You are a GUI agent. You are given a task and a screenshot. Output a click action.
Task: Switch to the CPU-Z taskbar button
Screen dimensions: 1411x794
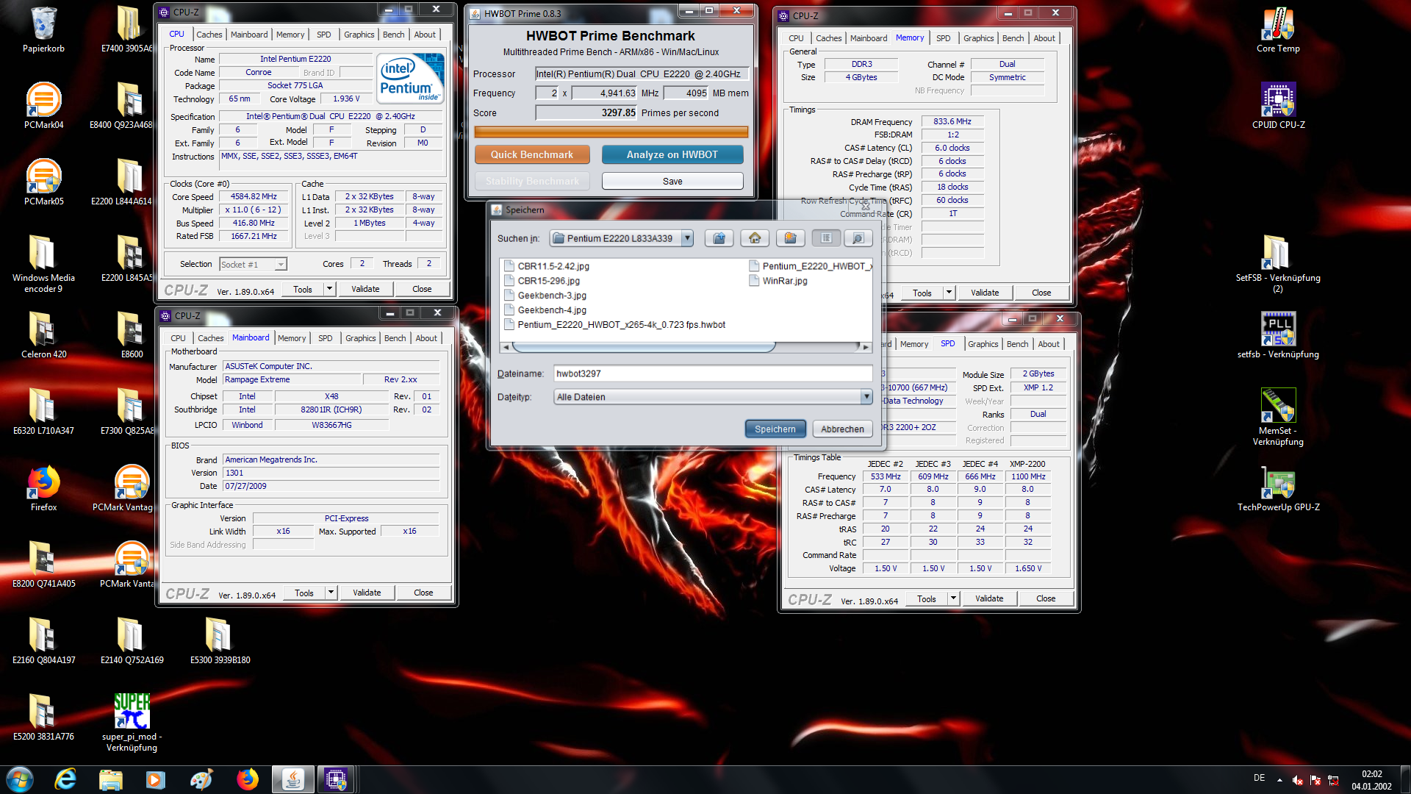pos(337,779)
